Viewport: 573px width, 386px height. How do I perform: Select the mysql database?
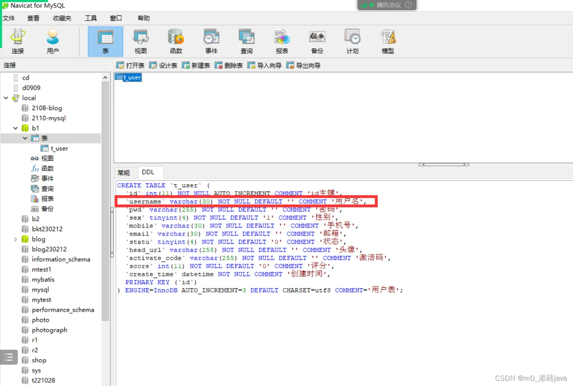36,289
